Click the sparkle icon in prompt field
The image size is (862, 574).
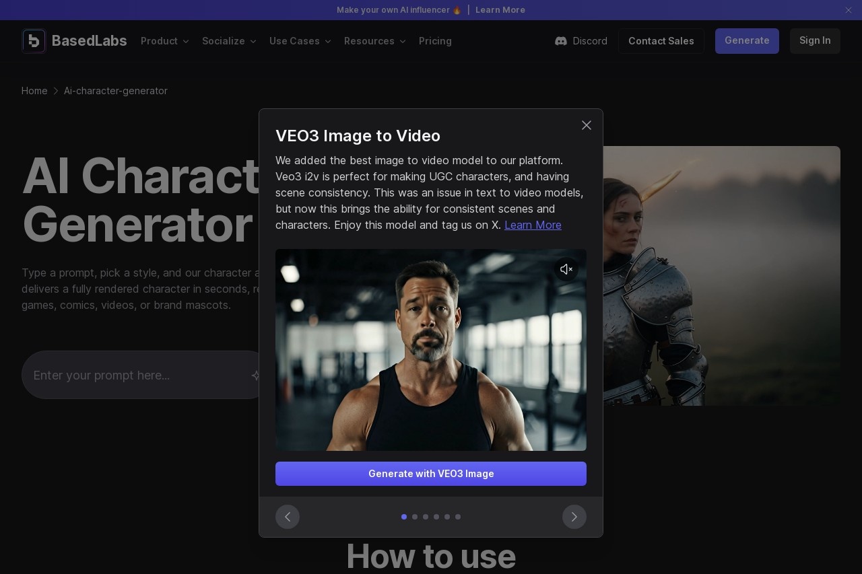[x=257, y=375]
